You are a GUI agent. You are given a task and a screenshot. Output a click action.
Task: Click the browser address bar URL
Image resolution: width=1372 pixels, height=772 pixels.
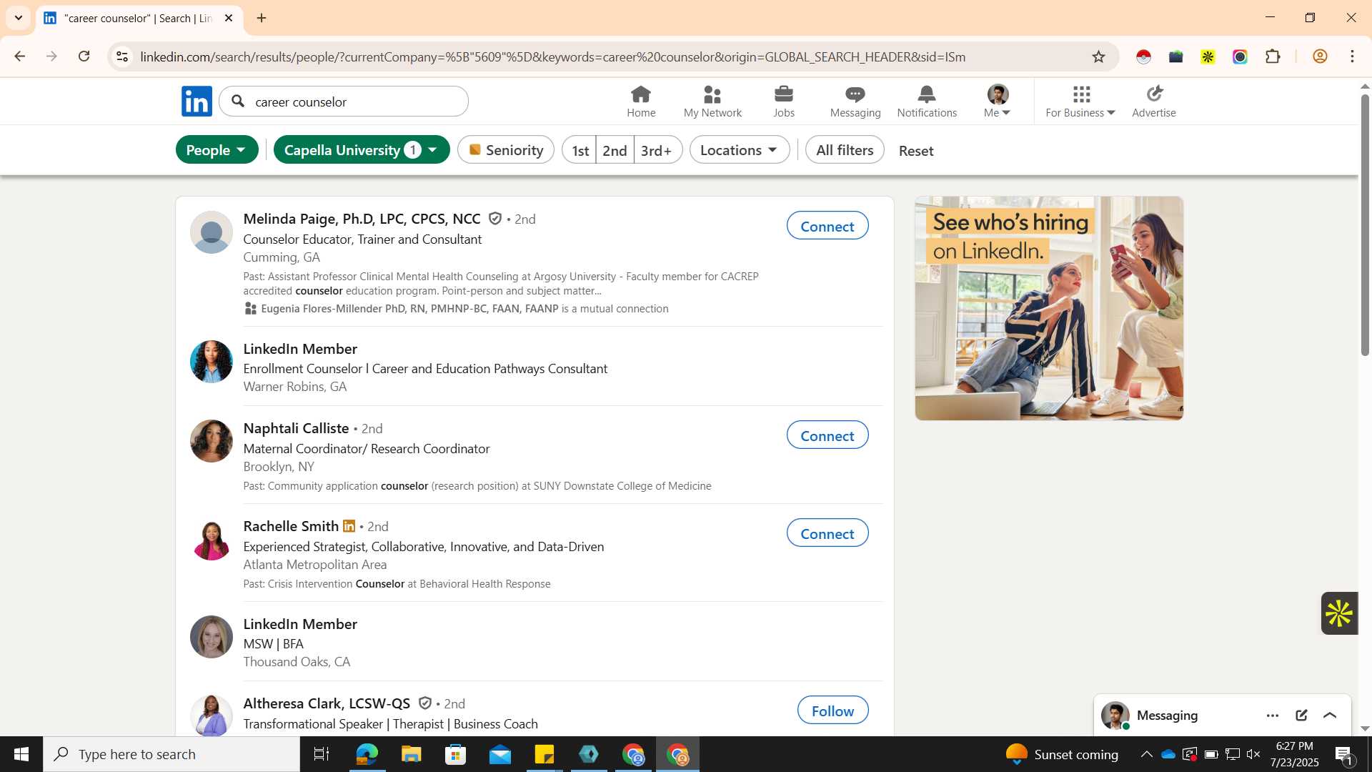[x=552, y=56]
